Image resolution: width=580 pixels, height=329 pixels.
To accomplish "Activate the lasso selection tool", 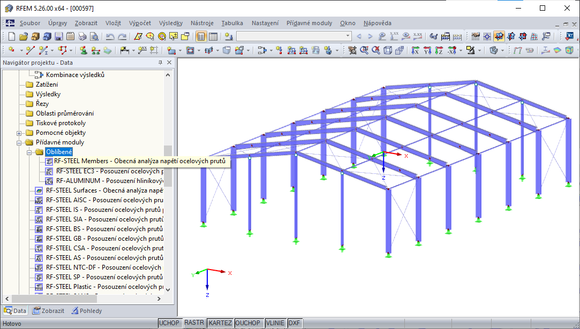I will point(150,36).
